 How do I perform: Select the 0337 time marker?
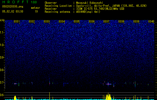click(x=106, y=21)
